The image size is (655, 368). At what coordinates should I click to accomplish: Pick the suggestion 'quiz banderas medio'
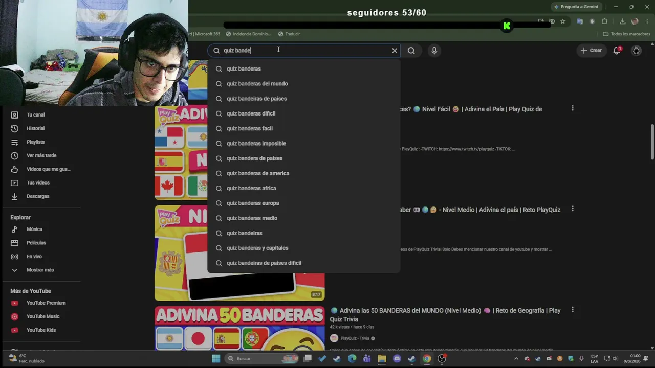pos(303,218)
